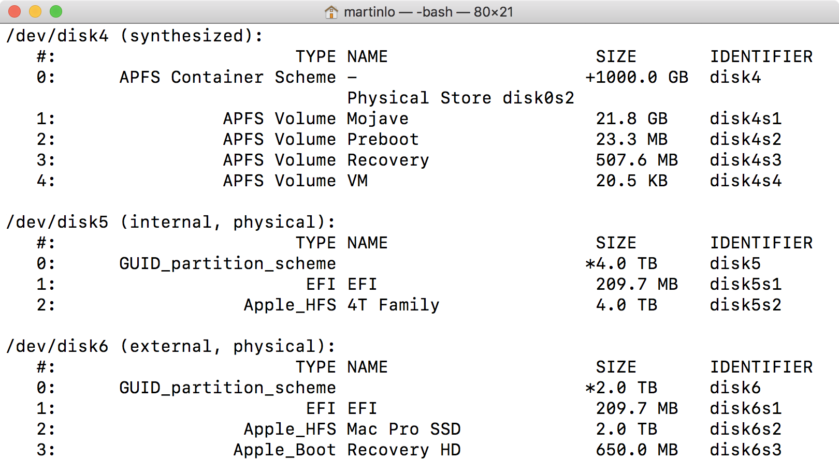Click the window title "martinlo — -bash — 80×21"
Screen dimensions: 839x474
(428, 12)
